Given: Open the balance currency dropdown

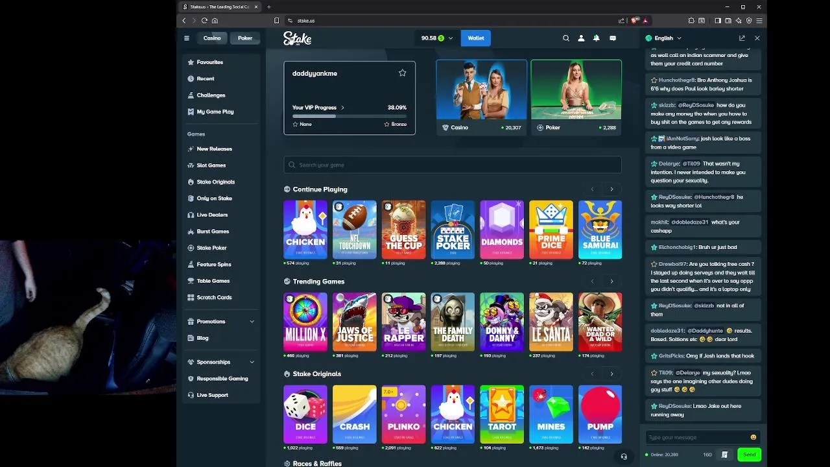Looking at the screenshot, I should click(x=438, y=38).
